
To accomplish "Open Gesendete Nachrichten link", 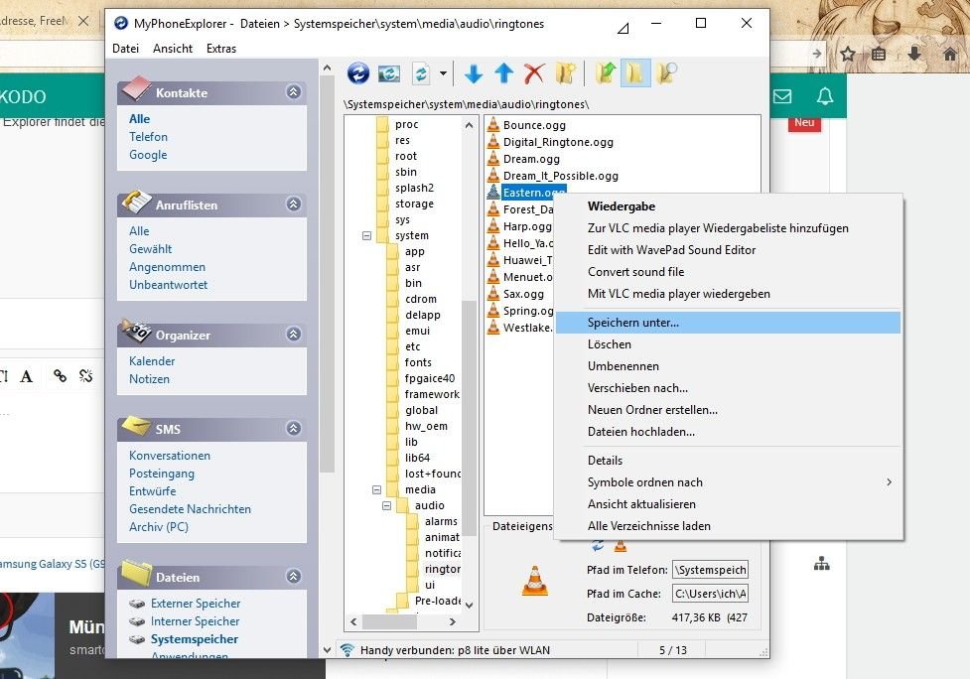I will [x=190, y=509].
